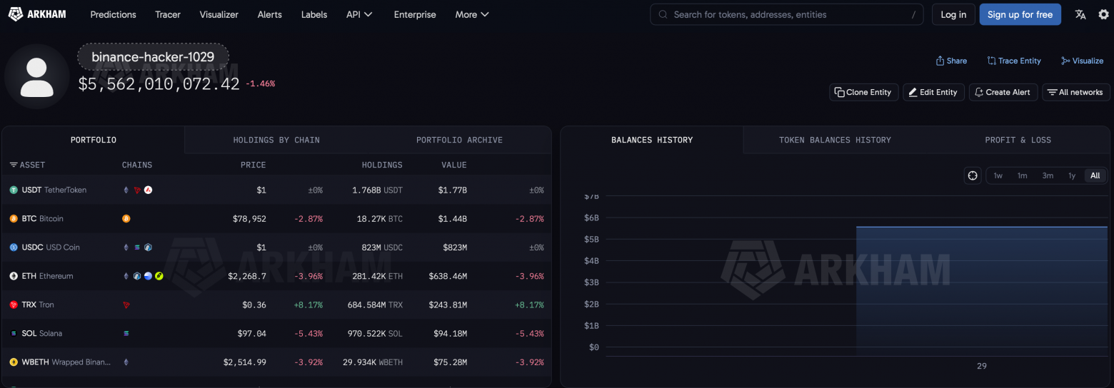This screenshot has height=388, width=1114.
Task: Click the USDT token icon
Action: (14, 190)
